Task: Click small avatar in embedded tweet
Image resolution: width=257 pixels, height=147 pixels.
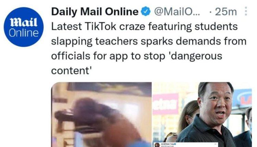Action: tap(157, 145)
